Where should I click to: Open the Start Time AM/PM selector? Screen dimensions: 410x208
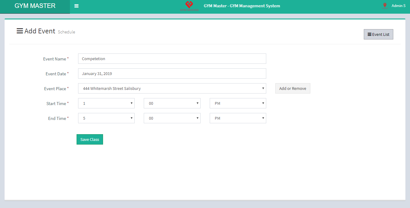point(238,103)
